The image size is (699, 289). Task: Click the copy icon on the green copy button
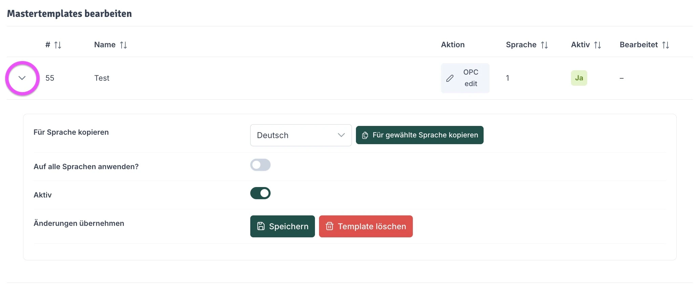click(x=365, y=135)
